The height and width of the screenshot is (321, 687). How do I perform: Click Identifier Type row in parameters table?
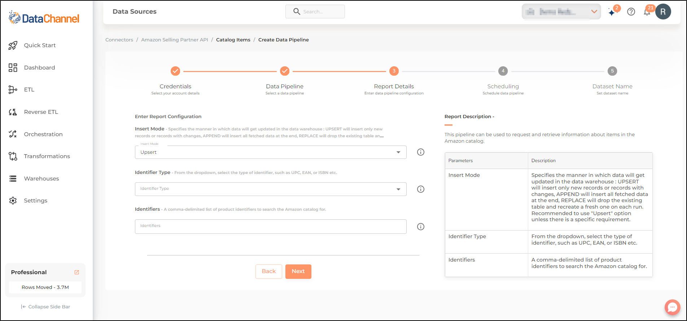pos(549,242)
